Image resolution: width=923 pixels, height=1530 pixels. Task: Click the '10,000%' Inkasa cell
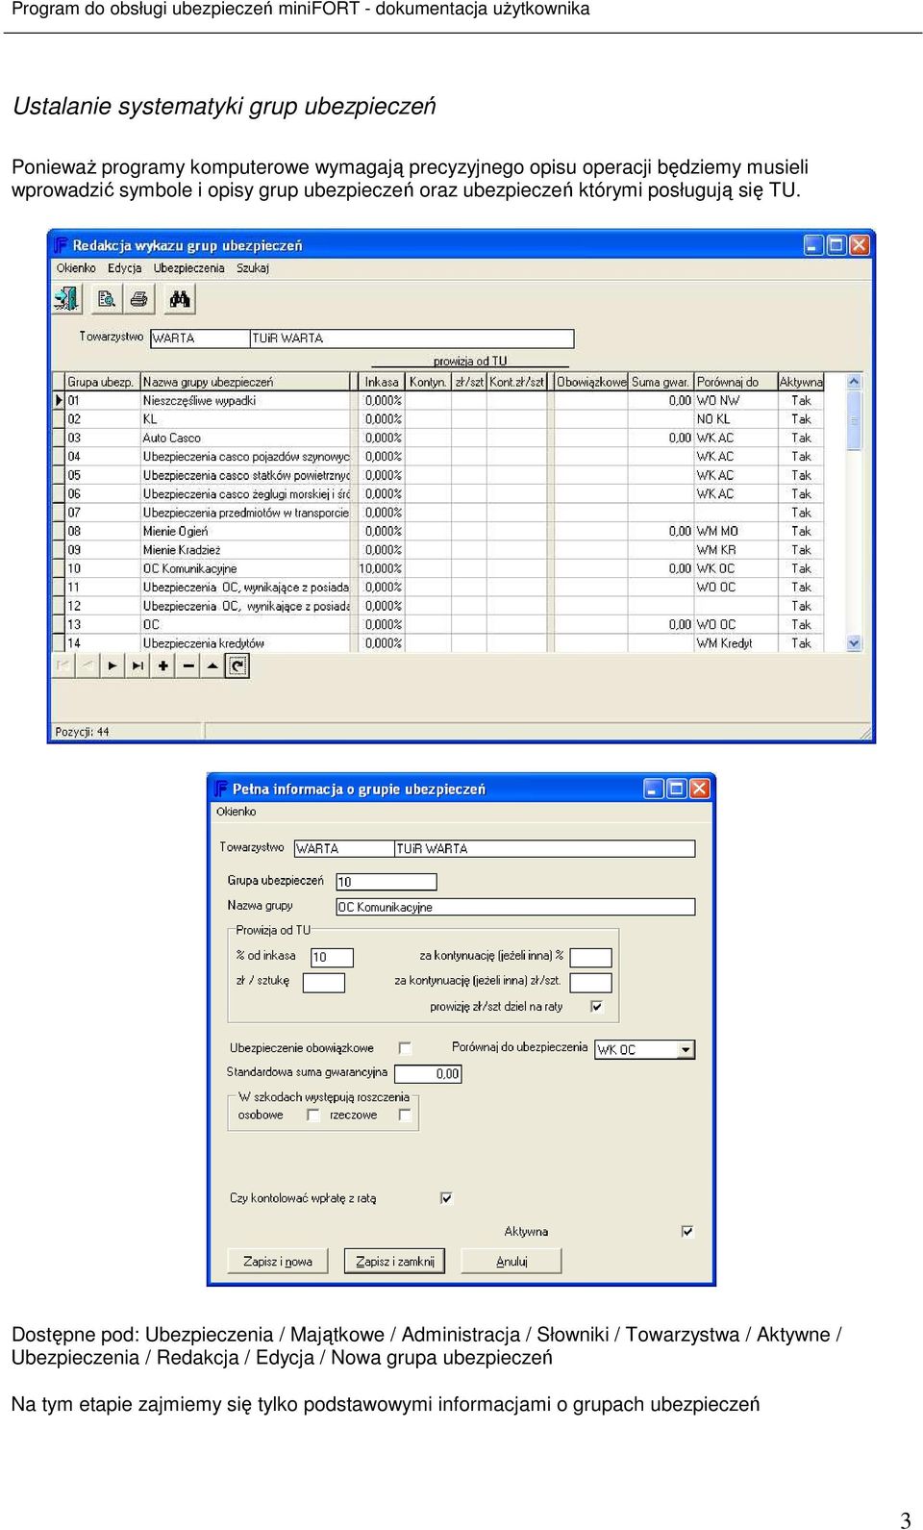tap(381, 569)
